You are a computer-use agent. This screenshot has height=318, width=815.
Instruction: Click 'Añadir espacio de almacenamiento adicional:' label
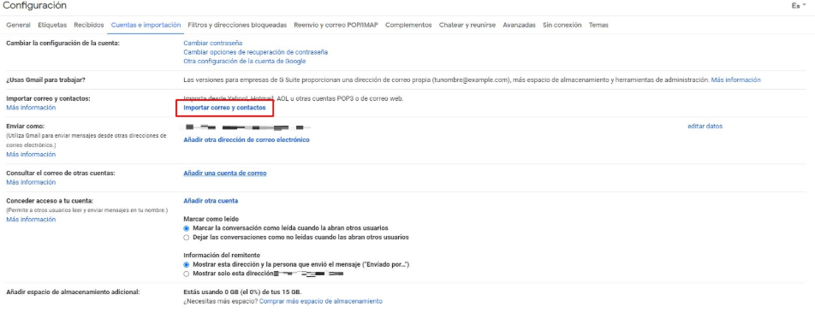[73, 292]
